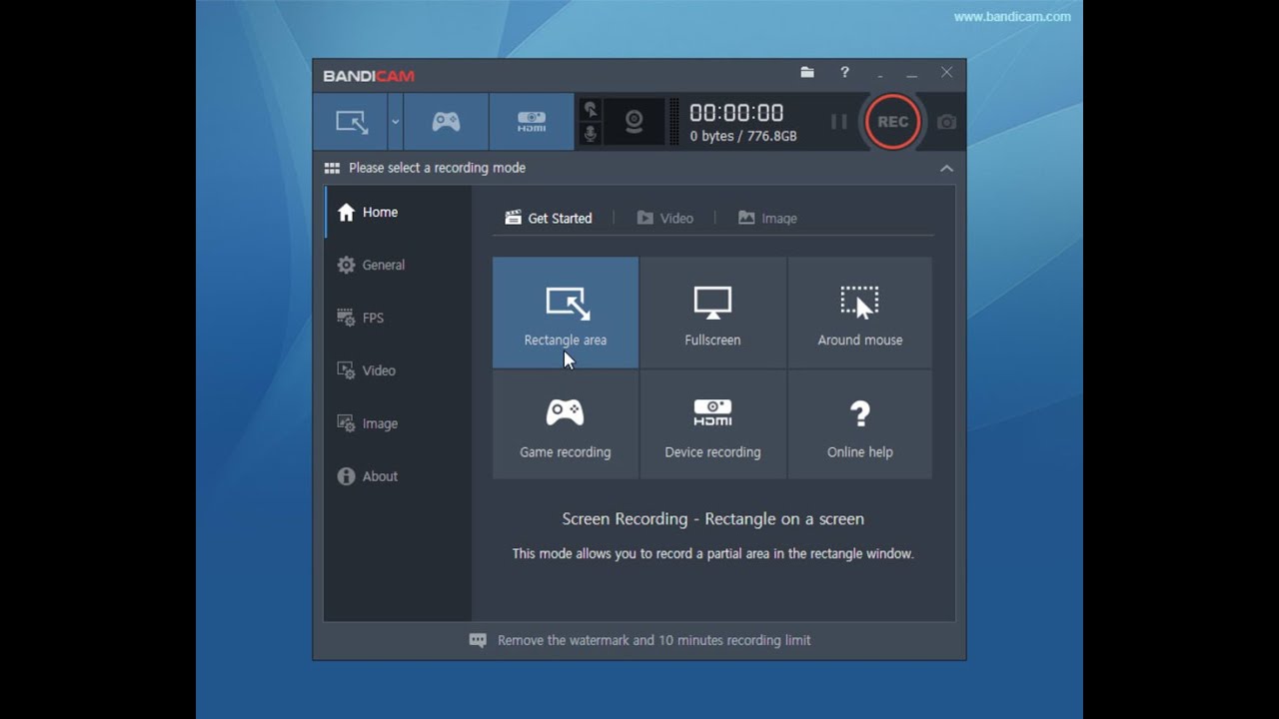Minimize the Bandicam window
The image size is (1279, 719).
tap(911, 75)
